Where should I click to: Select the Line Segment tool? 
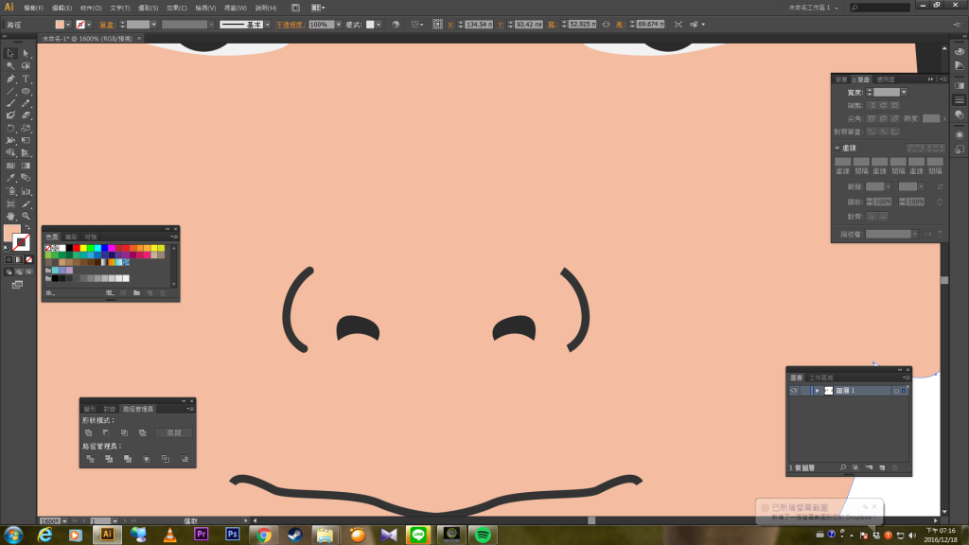10,92
